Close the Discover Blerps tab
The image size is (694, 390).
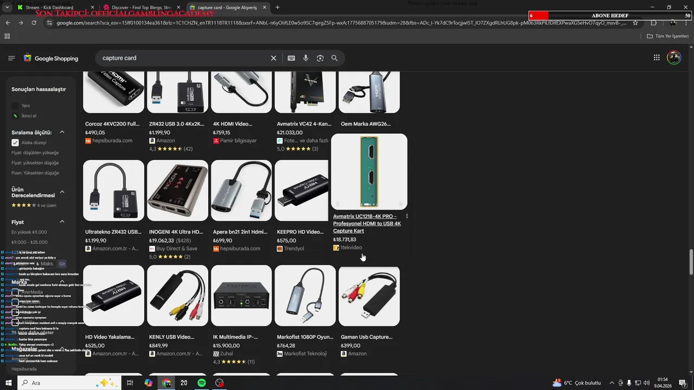tap(178, 7)
